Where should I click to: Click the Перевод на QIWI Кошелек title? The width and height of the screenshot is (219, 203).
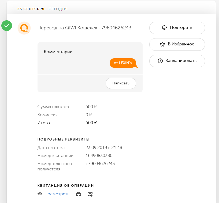click(x=84, y=28)
